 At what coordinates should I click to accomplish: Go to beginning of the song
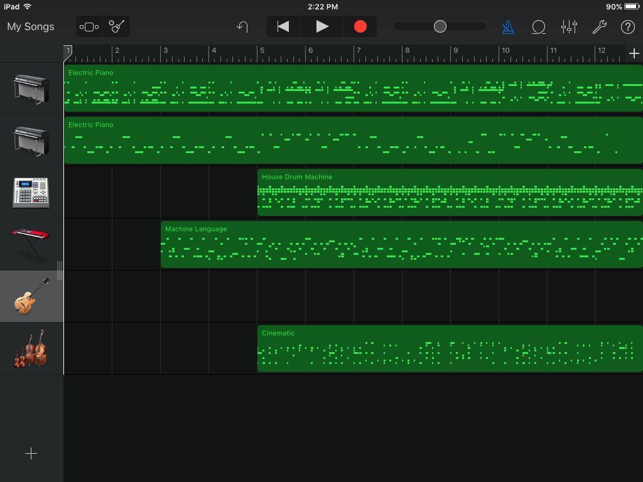point(283,26)
